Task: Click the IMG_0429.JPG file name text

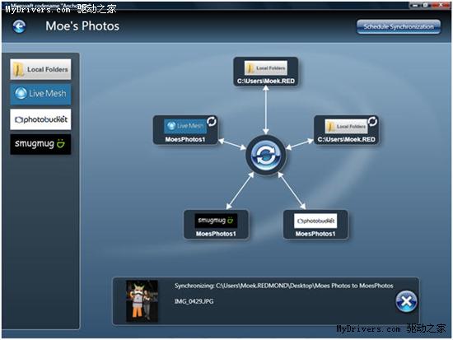Action: 194,301
